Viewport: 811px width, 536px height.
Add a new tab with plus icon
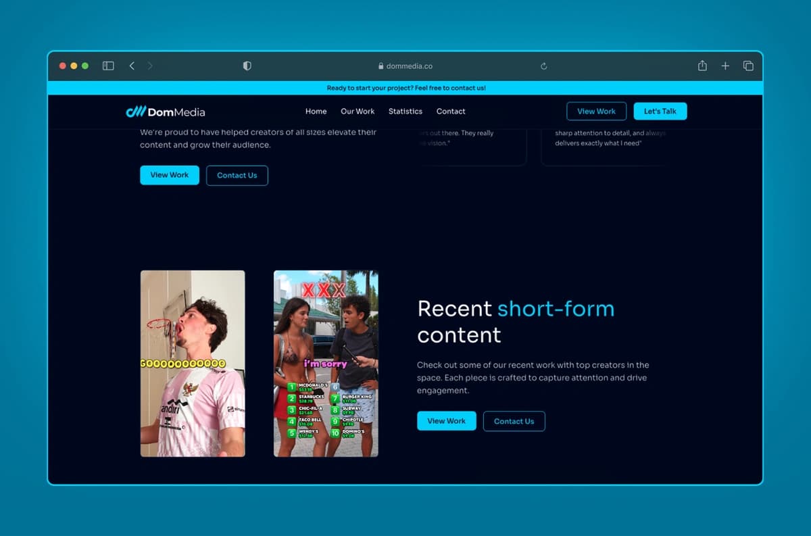pos(725,66)
